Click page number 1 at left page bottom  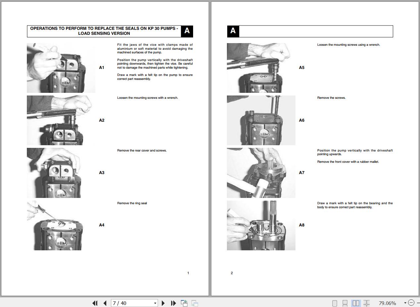coord(188,273)
